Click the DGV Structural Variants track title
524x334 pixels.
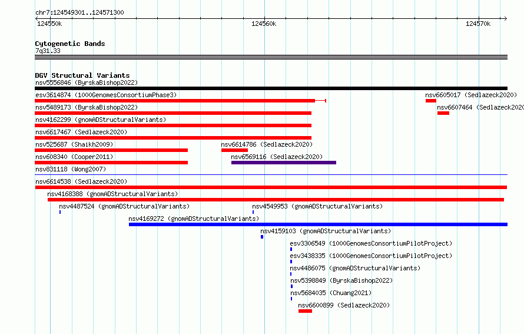pyautogui.click(x=82, y=75)
